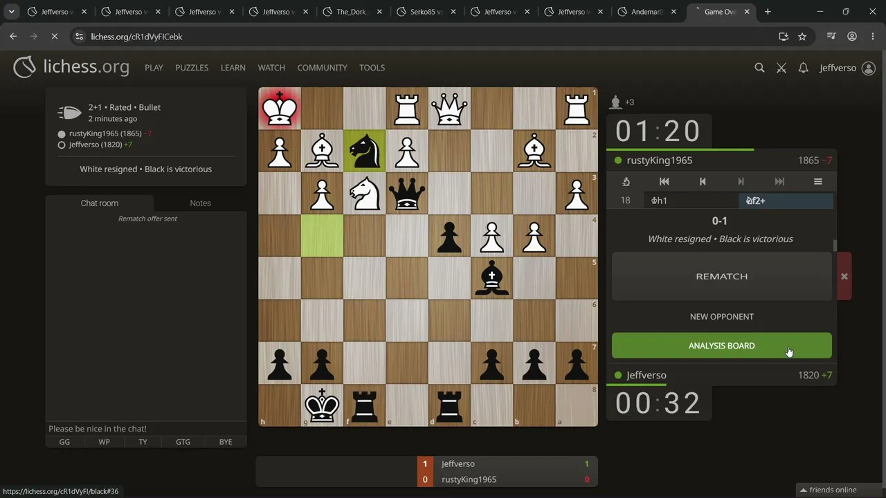Click rustyKing1965 name above the move list

tap(660, 160)
